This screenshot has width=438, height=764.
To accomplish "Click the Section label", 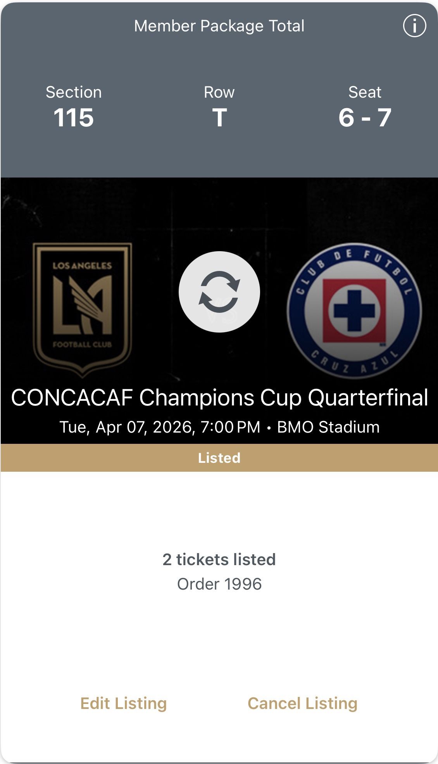I will (x=74, y=92).
